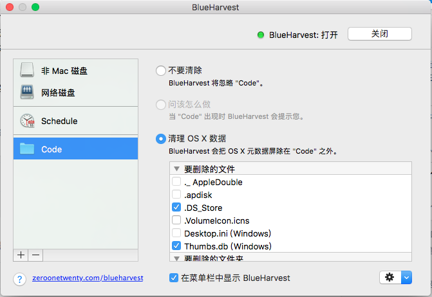Screen dimensions: 432x297
Task: Enable the .VolumeIcon.icns checkbox
Action: coord(176,220)
